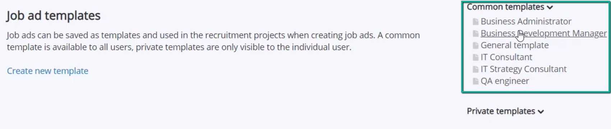
Task: Toggle the Common templates heading
Action: click(x=510, y=7)
